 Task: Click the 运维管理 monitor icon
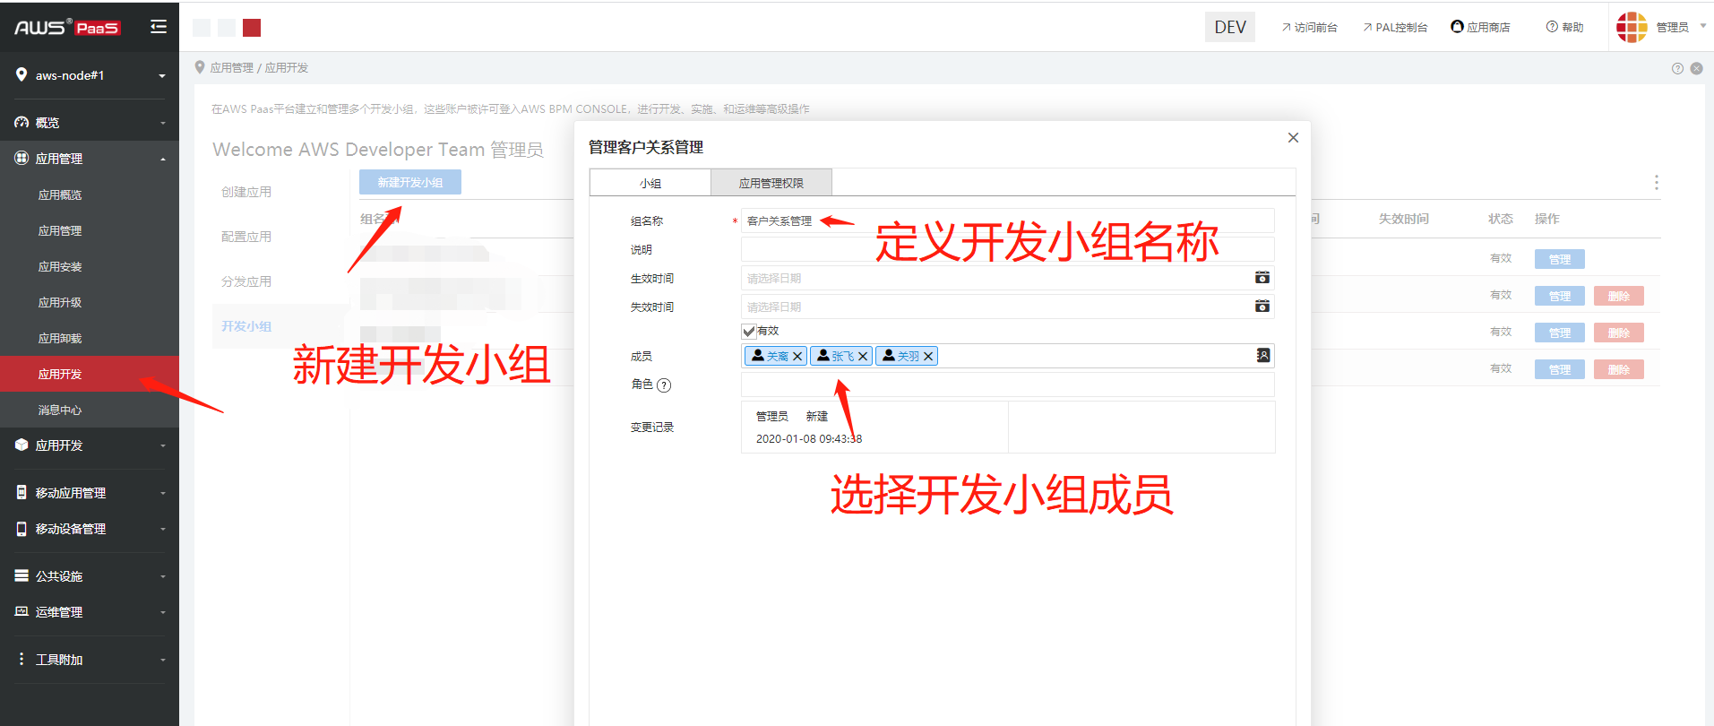(22, 611)
